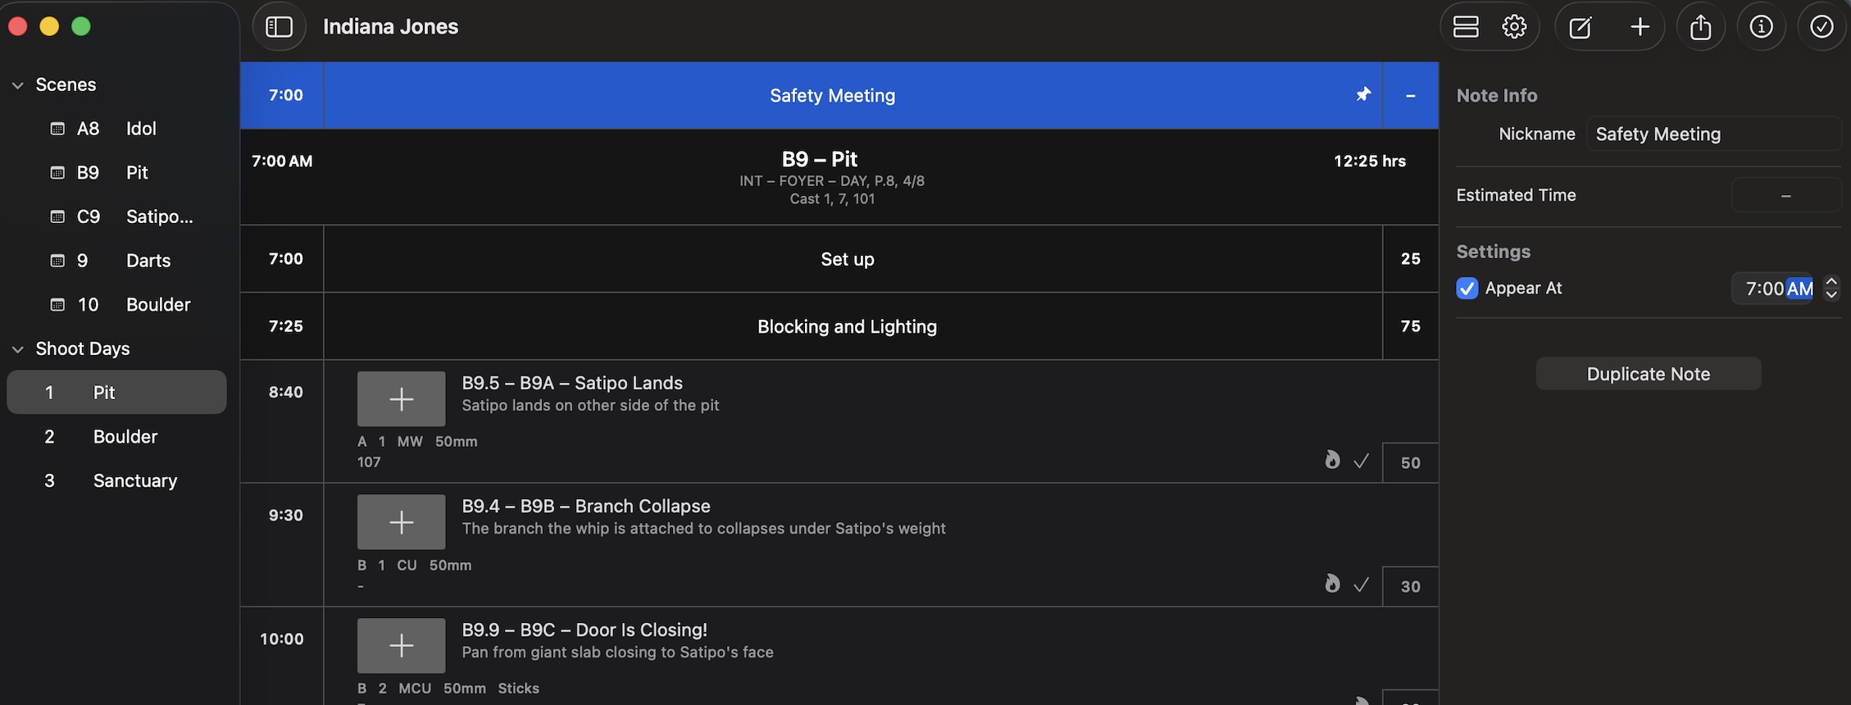Add image to Satipo Lands thumbnail

tap(401, 399)
